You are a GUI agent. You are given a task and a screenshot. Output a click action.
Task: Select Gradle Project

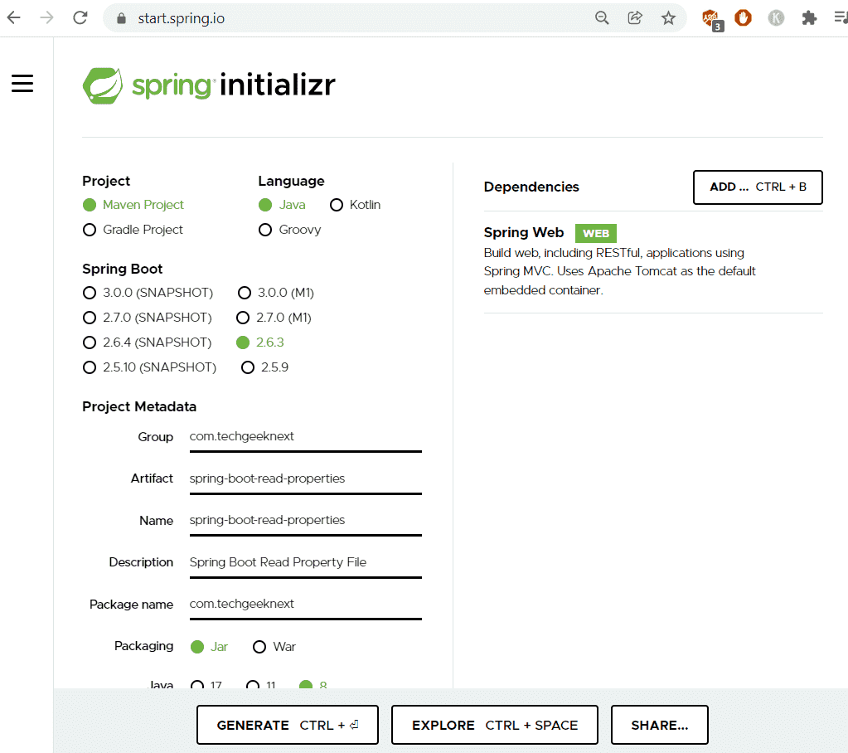(x=133, y=230)
